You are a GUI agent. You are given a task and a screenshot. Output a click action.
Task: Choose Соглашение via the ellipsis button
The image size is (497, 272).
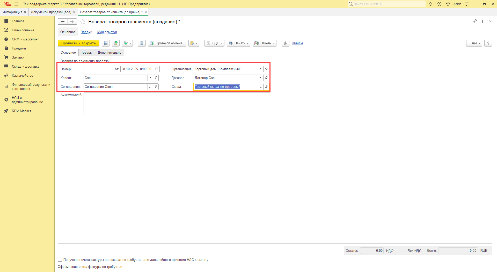tap(150, 87)
